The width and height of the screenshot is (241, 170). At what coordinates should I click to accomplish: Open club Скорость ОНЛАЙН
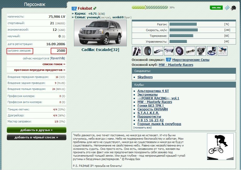(x=153, y=109)
